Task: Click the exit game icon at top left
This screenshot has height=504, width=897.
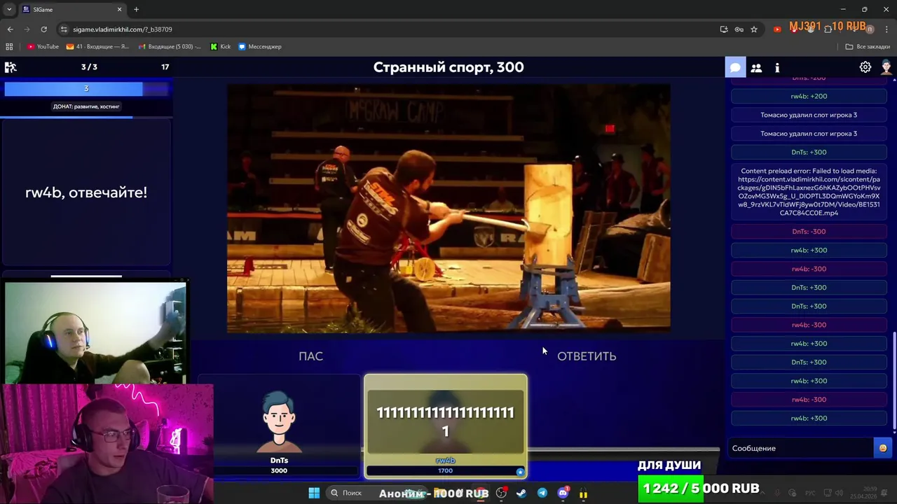Action: point(11,67)
